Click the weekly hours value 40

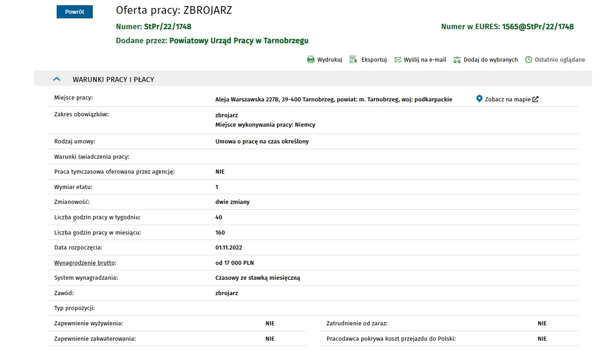click(219, 217)
